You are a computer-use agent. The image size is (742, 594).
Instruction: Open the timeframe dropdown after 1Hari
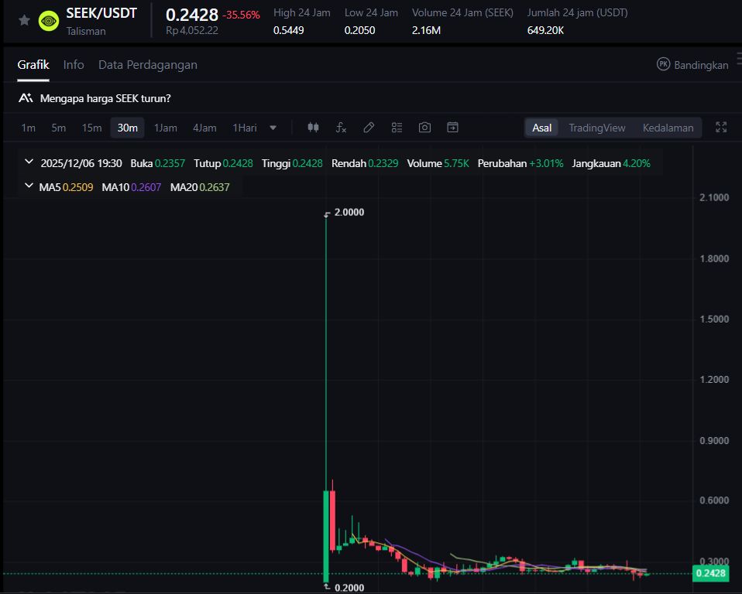click(x=273, y=128)
